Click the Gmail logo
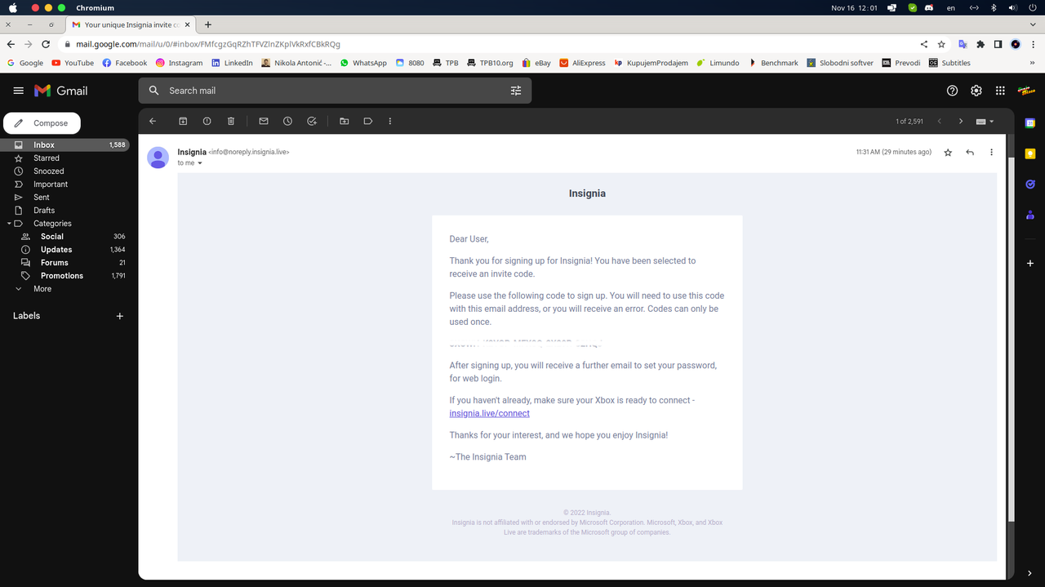This screenshot has width=1045, height=587. tap(61, 91)
